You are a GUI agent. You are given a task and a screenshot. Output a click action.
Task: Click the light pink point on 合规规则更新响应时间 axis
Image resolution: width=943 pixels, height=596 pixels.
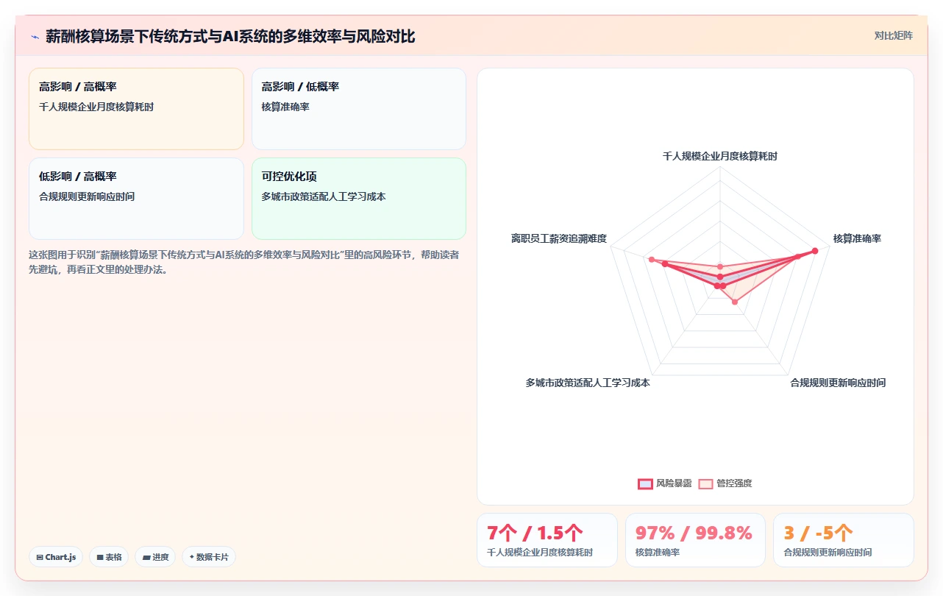pos(734,302)
